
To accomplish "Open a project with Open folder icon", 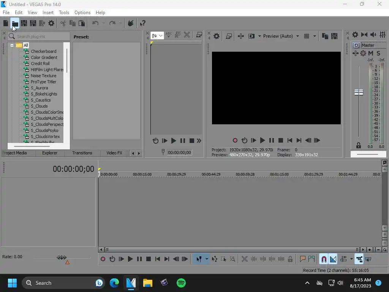I will tap(15, 23).
